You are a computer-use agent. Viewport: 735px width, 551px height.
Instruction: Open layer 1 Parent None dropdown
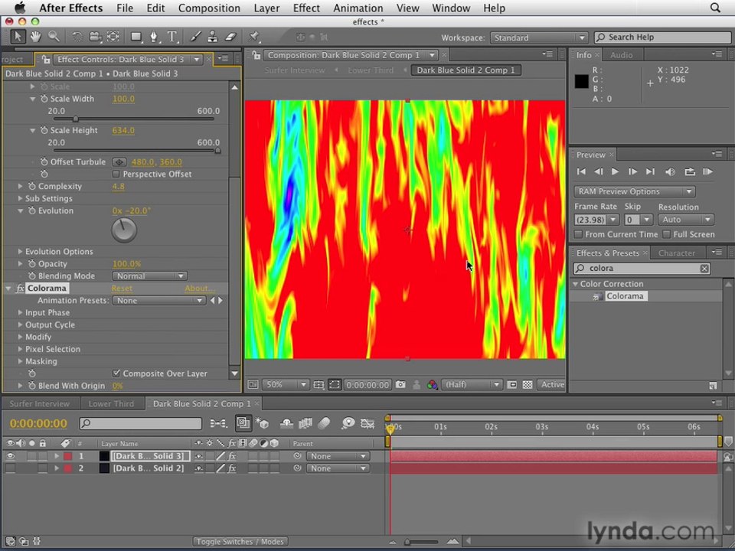(x=337, y=456)
